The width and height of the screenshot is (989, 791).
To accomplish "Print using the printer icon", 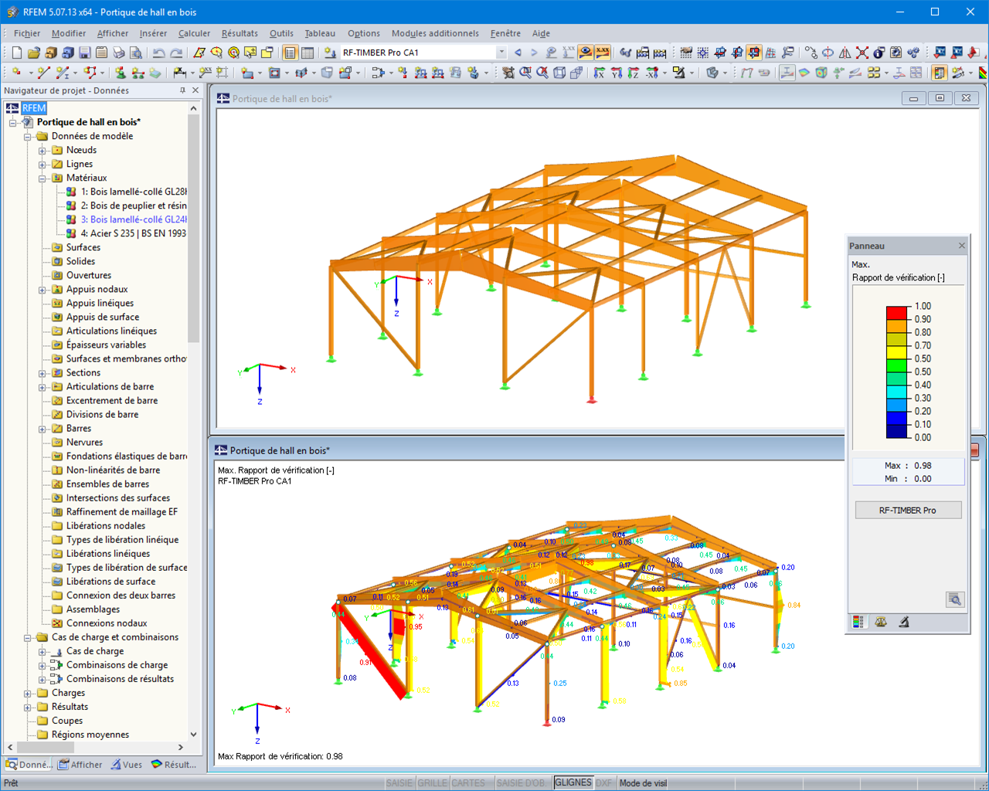I will tap(118, 53).
